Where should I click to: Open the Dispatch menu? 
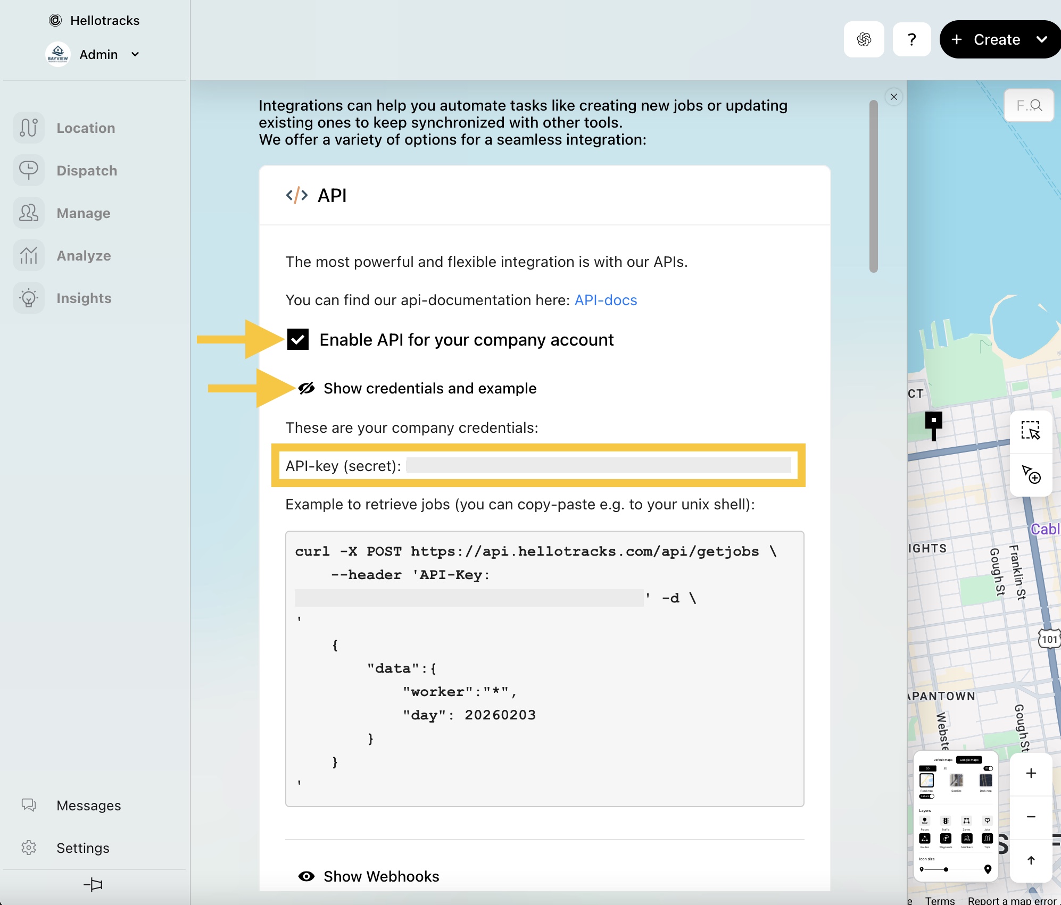click(x=86, y=171)
